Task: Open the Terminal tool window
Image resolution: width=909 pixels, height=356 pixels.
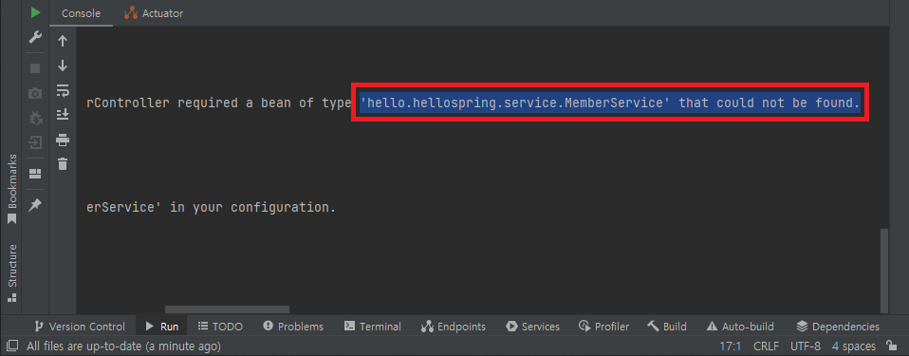Action: [373, 327]
